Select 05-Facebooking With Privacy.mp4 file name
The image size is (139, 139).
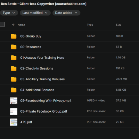(46, 101)
